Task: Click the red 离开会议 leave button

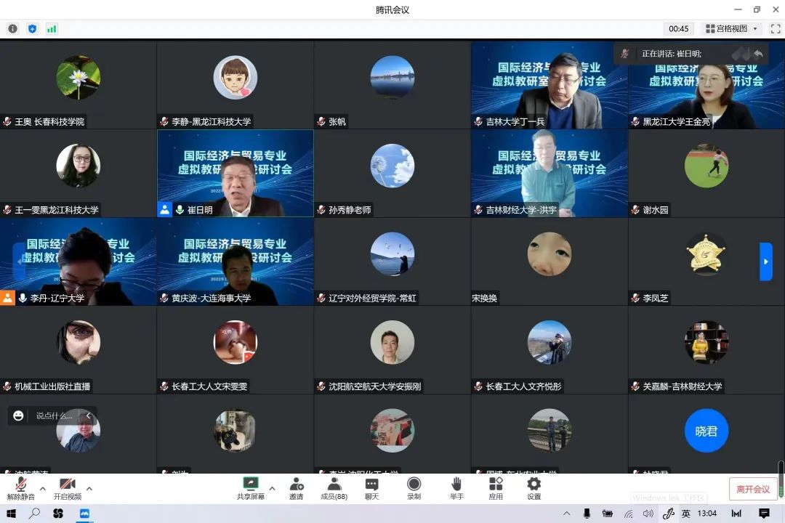Action: tap(753, 489)
